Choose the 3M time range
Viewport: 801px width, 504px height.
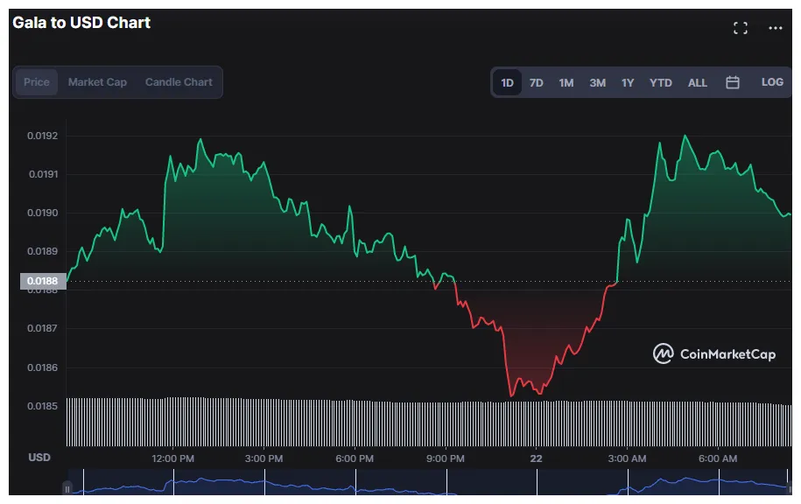(597, 83)
